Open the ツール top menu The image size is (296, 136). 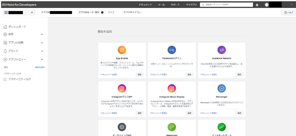[x=161, y=5]
